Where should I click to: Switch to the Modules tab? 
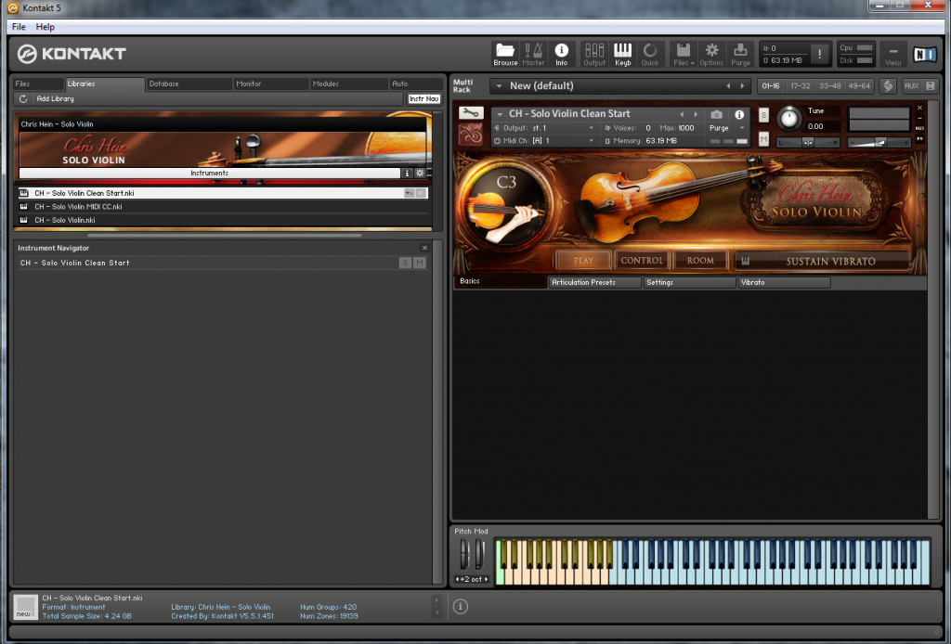349,84
